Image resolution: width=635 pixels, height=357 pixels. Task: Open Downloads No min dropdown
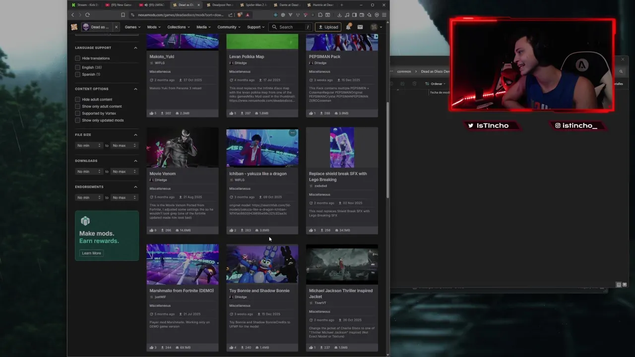[89, 172]
